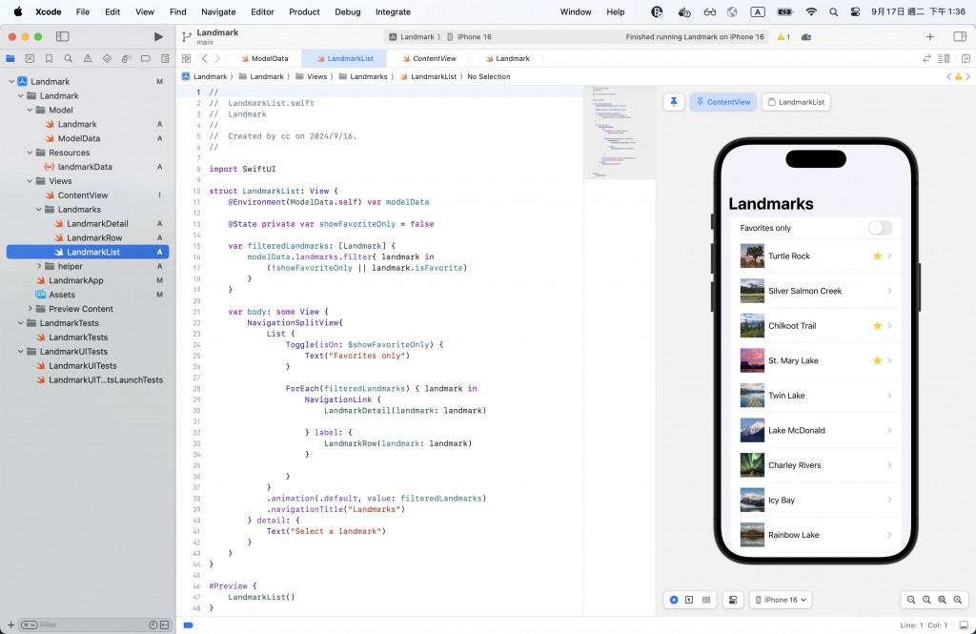Unpin the preview with the pin button
Screen dimensions: 976x634
(674, 101)
